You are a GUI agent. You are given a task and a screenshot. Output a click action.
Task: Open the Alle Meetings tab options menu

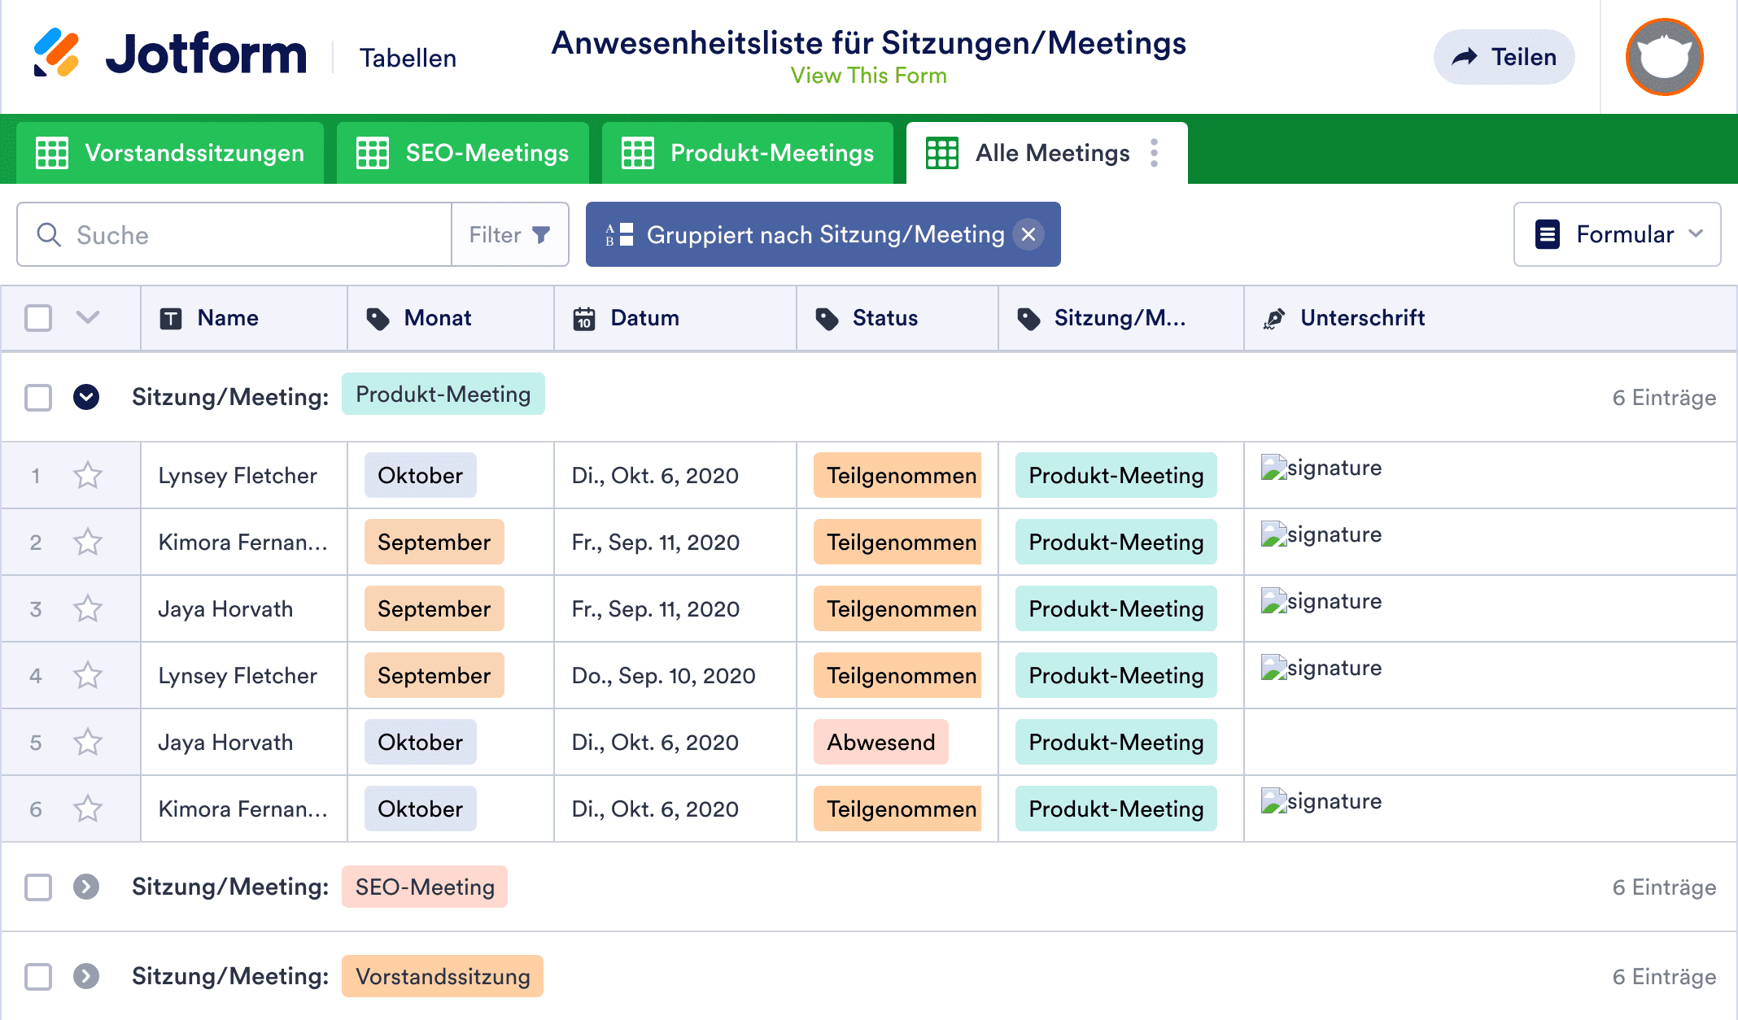point(1154,152)
